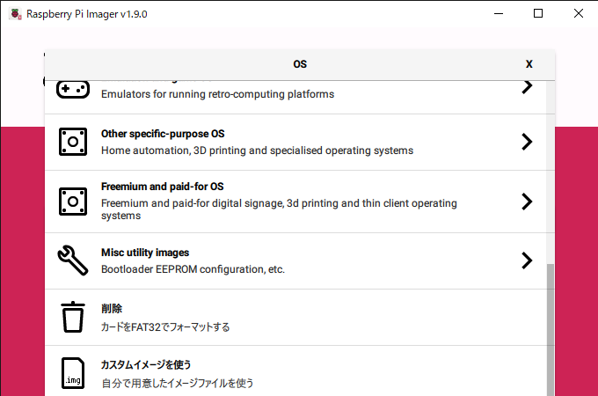598x396 pixels.
Task: Click 'Bootloader EEPROM configuration, etc.' text
Action: tap(193, 269)
